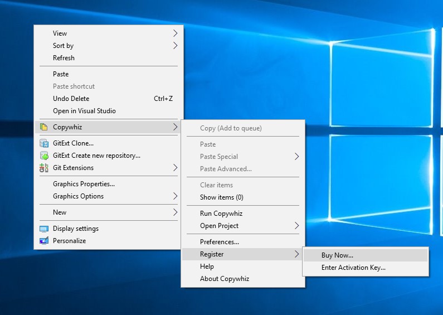Image resolution: width=443 pixels, height=315 pixels.
Task: Click the GitExt Clone icon
Action: coord(44,143)
